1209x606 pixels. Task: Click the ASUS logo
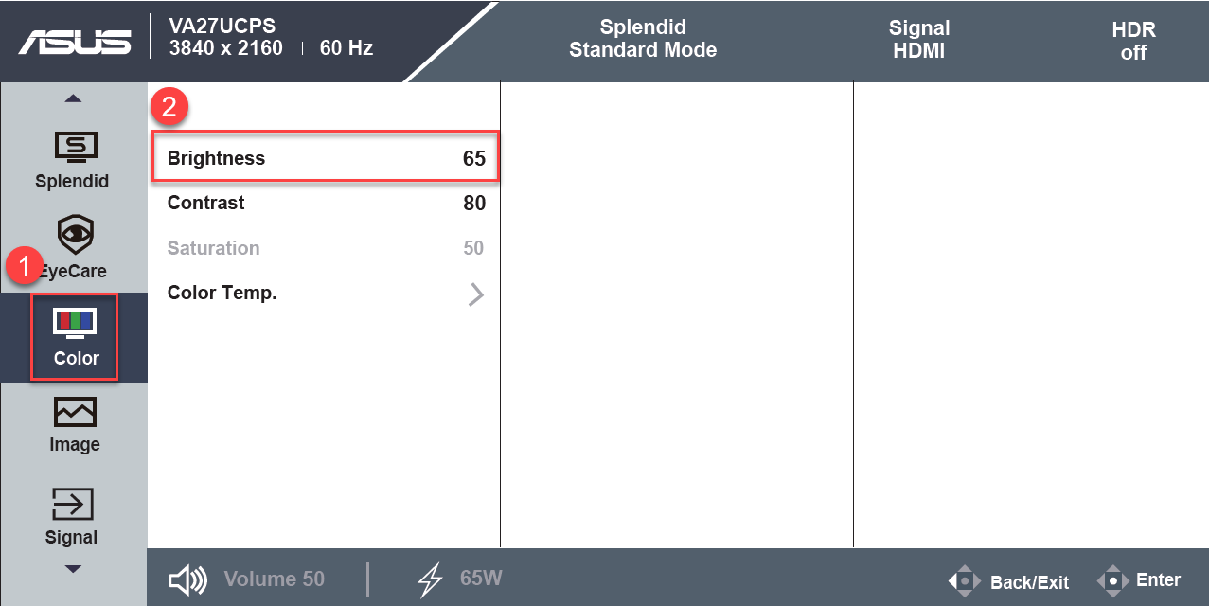[x=75, y=42]
